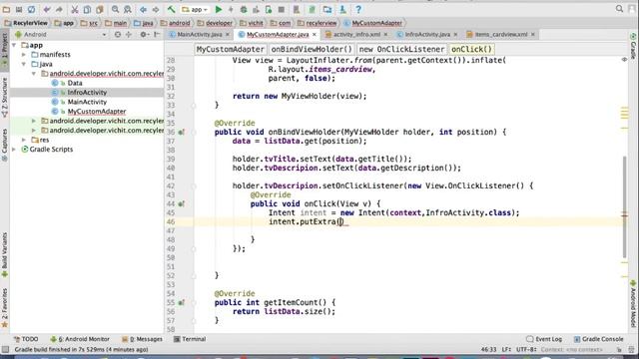Viewport: 639px width, 359px height.
Task: Click the scroll-from-source target icon in Project panel
Action: tap(118, 35)
